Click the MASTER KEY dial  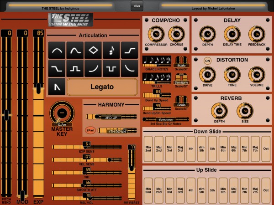click(62, 113)
